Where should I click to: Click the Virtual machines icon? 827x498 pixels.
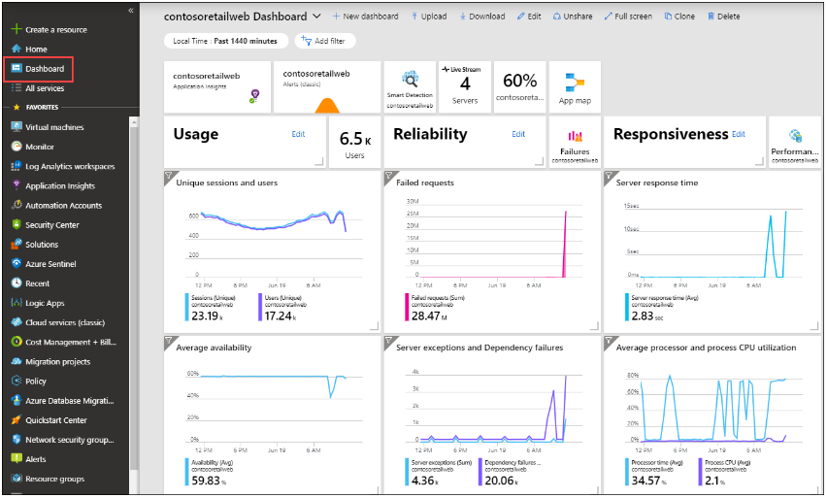pos(17,126)
